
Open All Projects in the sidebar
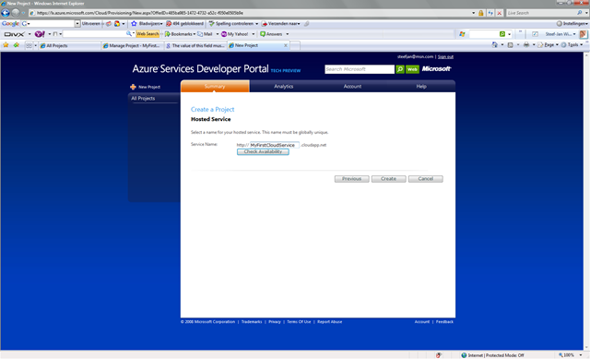(x=143, y=99)
